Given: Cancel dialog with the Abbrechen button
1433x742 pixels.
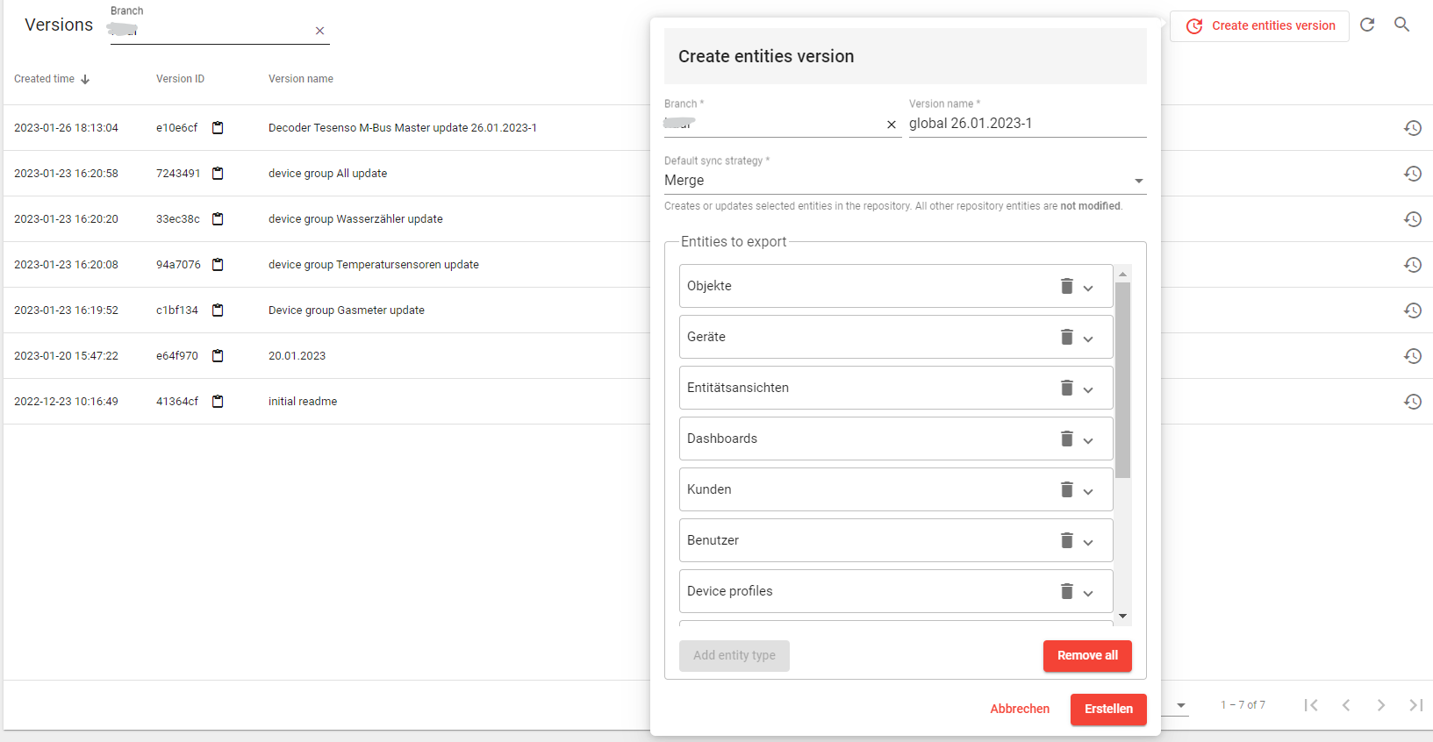Looking at the screenshot, I should point(1019,709).
